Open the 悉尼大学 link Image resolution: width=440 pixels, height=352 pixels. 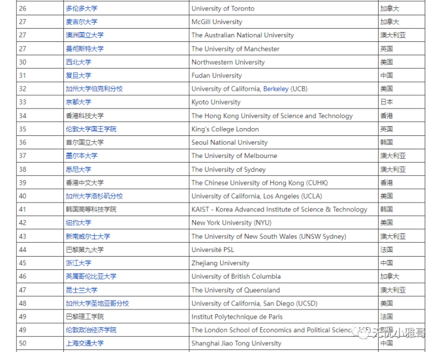78,169
